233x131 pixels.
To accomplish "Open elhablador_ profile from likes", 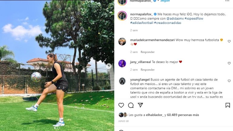I will click(155, 115).
